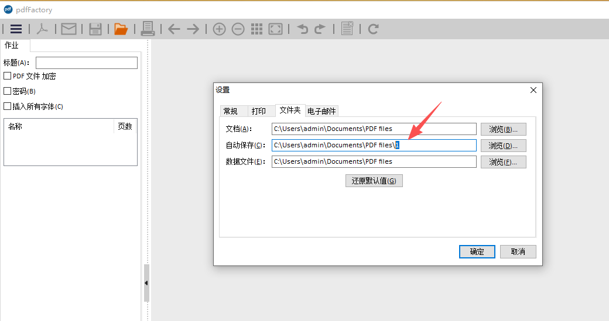The image size is (609, 321).
Task: Click the Acrobat PDF view icon
Action: point(42,29)
